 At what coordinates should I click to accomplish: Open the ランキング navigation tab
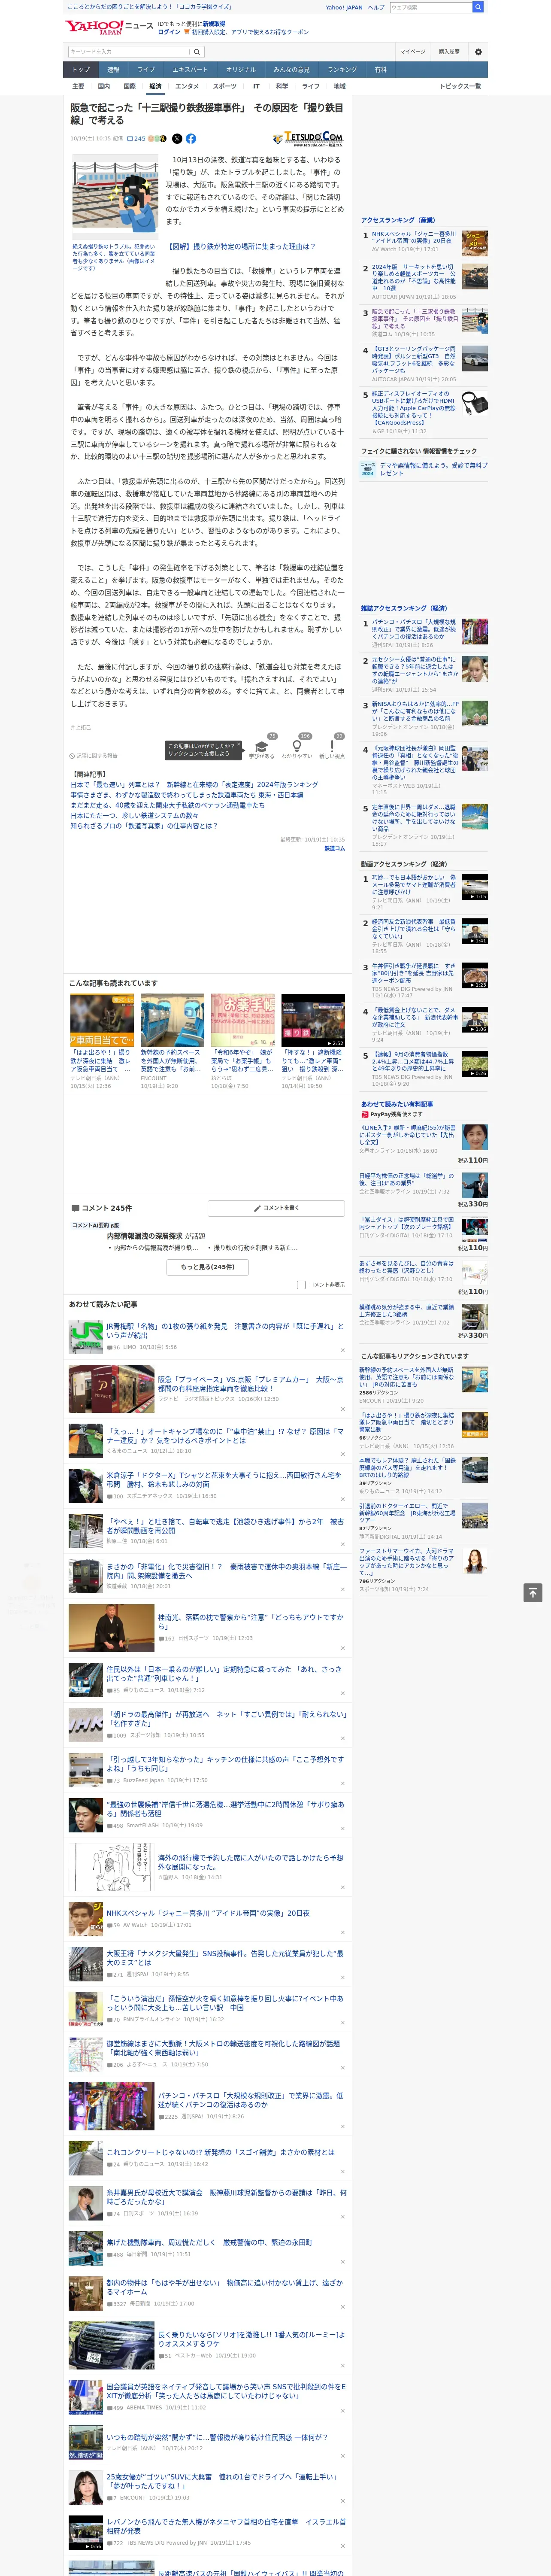click(x=342, y=70)
